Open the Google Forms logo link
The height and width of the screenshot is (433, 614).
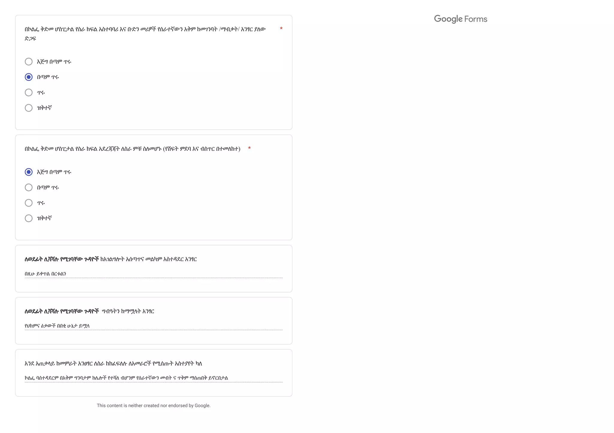(460, 19)
